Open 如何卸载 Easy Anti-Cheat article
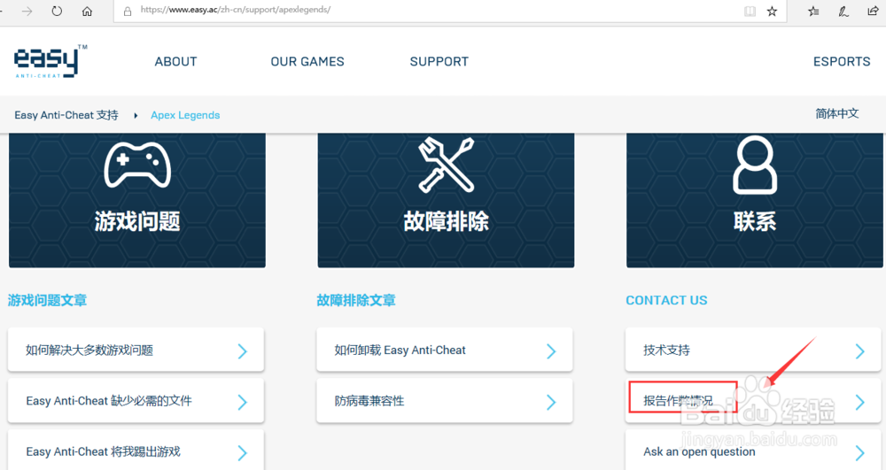 coord(445,350)
